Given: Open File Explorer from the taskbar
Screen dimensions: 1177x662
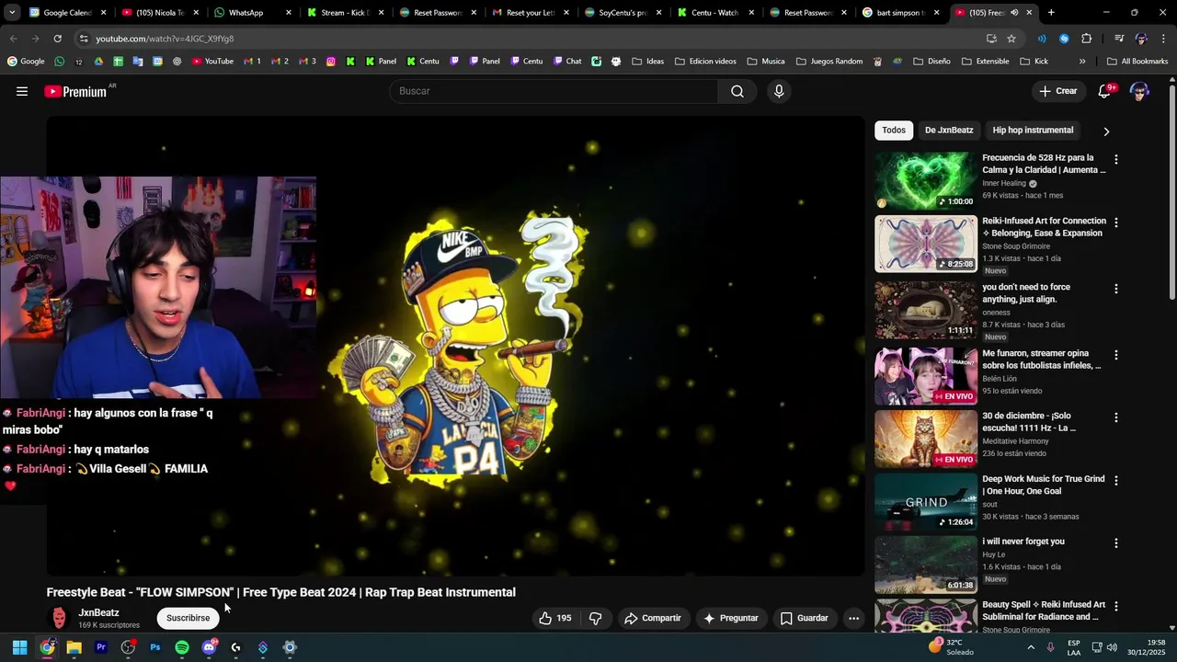Looking at the screenshot, I should click(x=74, y=647).
